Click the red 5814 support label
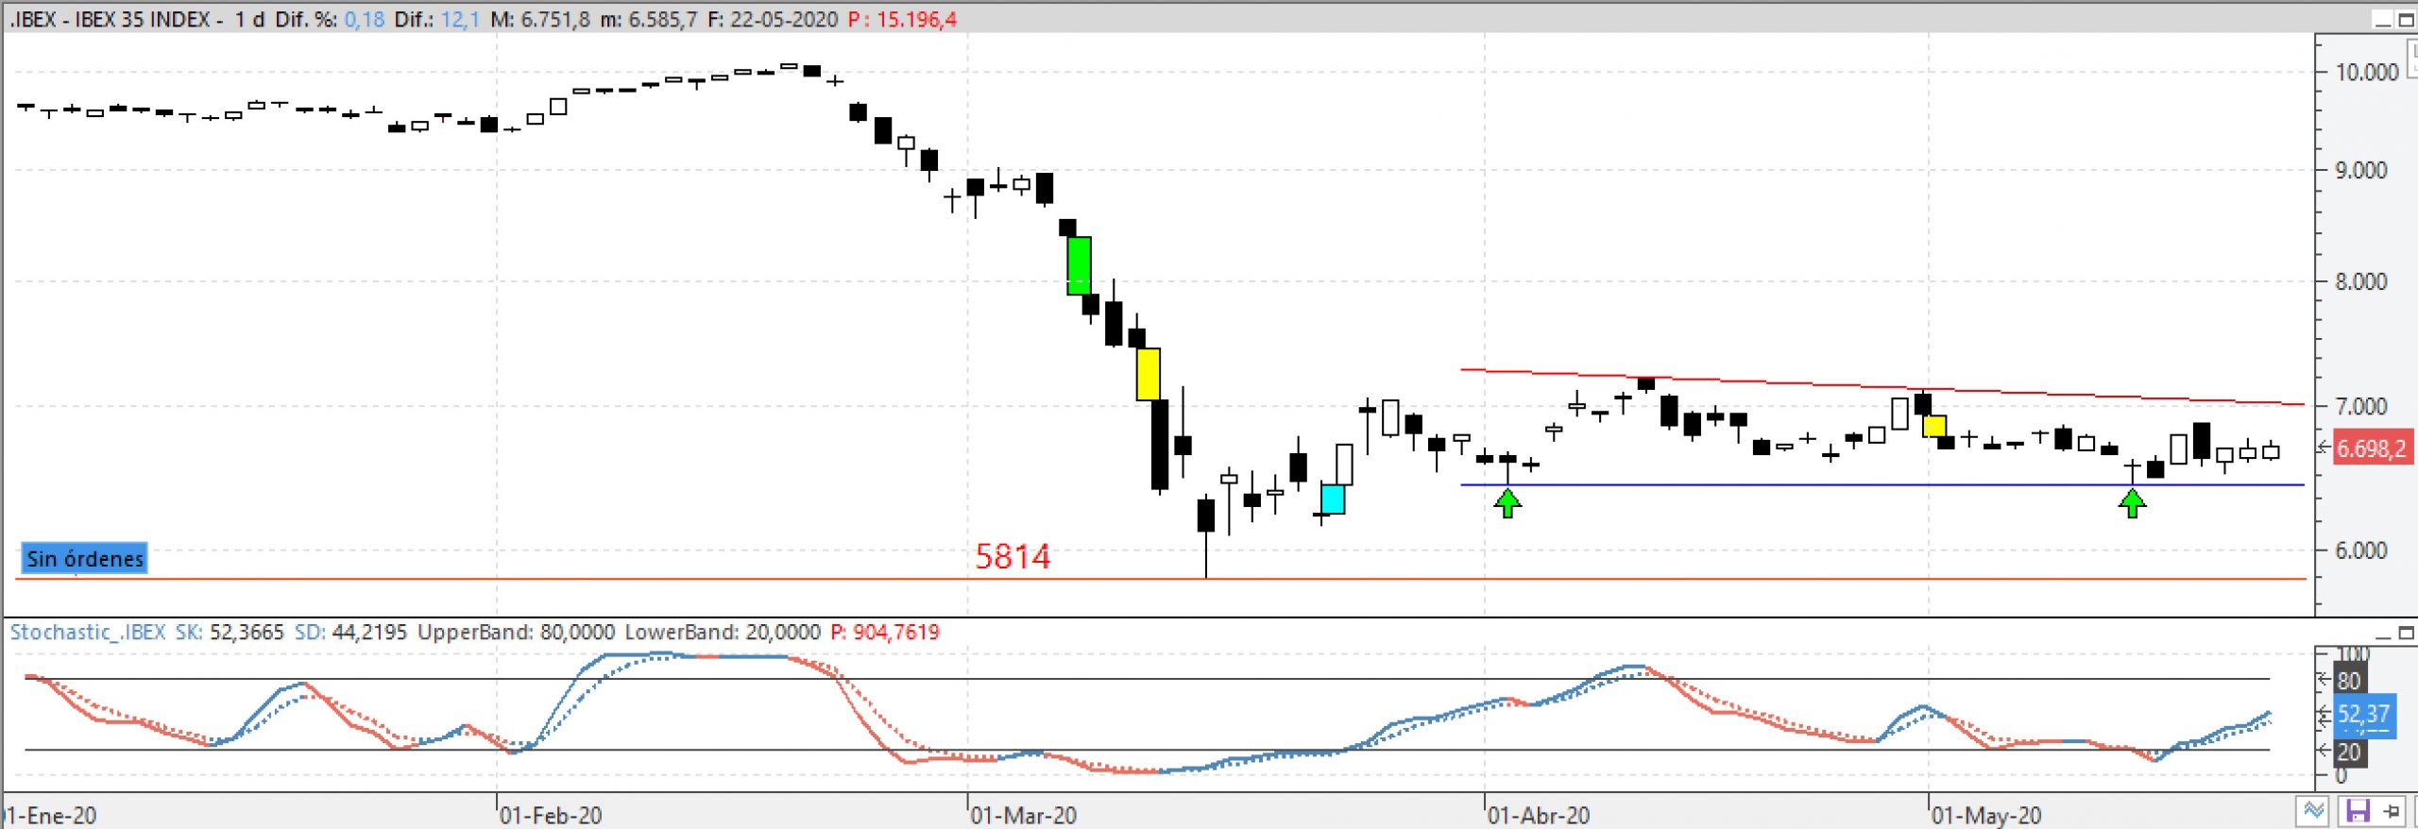Viewport: 2418px width, 829px height. tap(1013, 556)
